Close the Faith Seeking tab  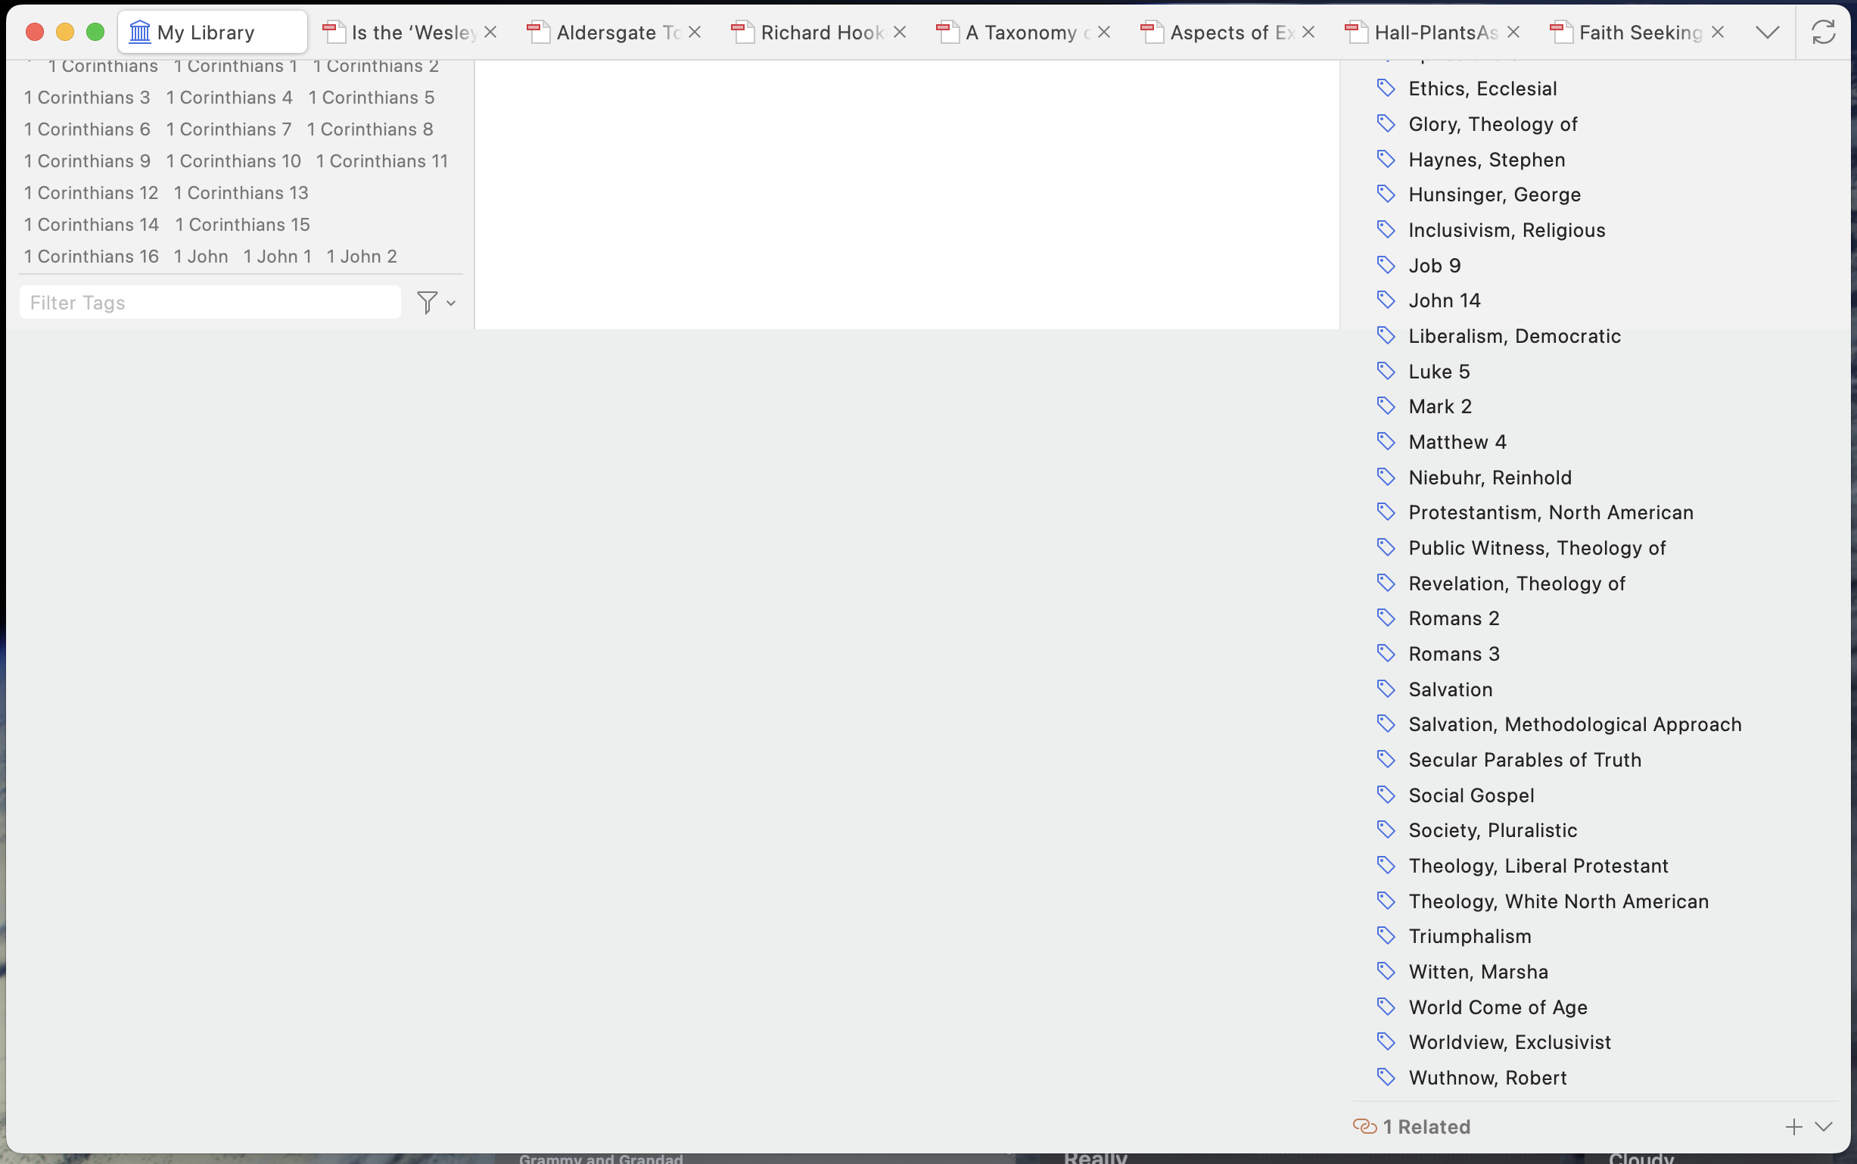[x=1717, y=33]
